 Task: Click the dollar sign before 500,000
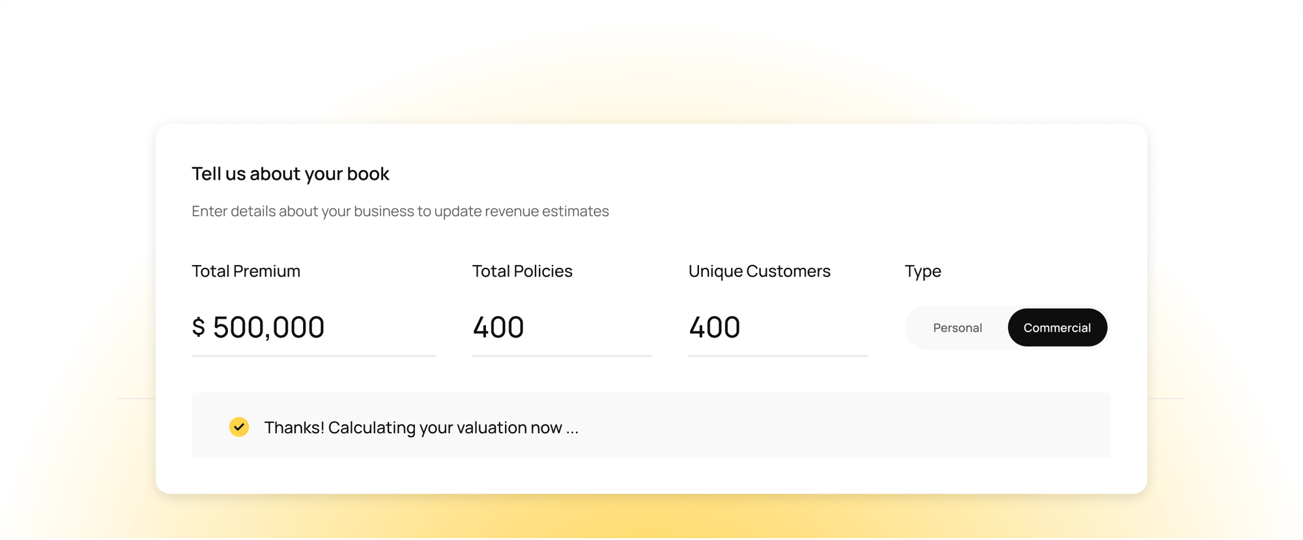point(199,327)
